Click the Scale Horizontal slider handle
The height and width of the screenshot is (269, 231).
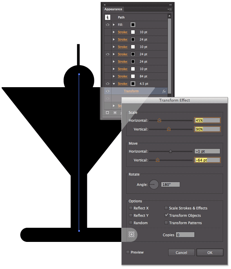pos(159,120)
